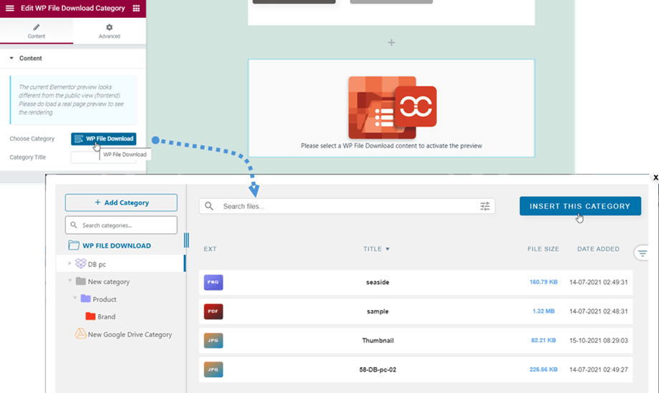Open the column filter icon on right edge

click(642, 253)
